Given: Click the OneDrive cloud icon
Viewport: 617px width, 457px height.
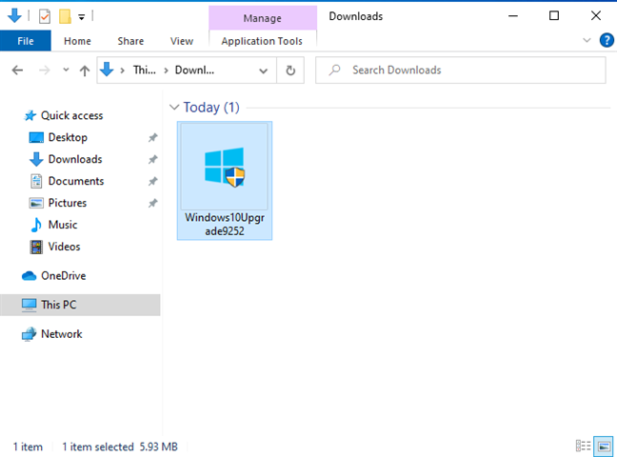Looking at the screenshot, I should (30, 276).
